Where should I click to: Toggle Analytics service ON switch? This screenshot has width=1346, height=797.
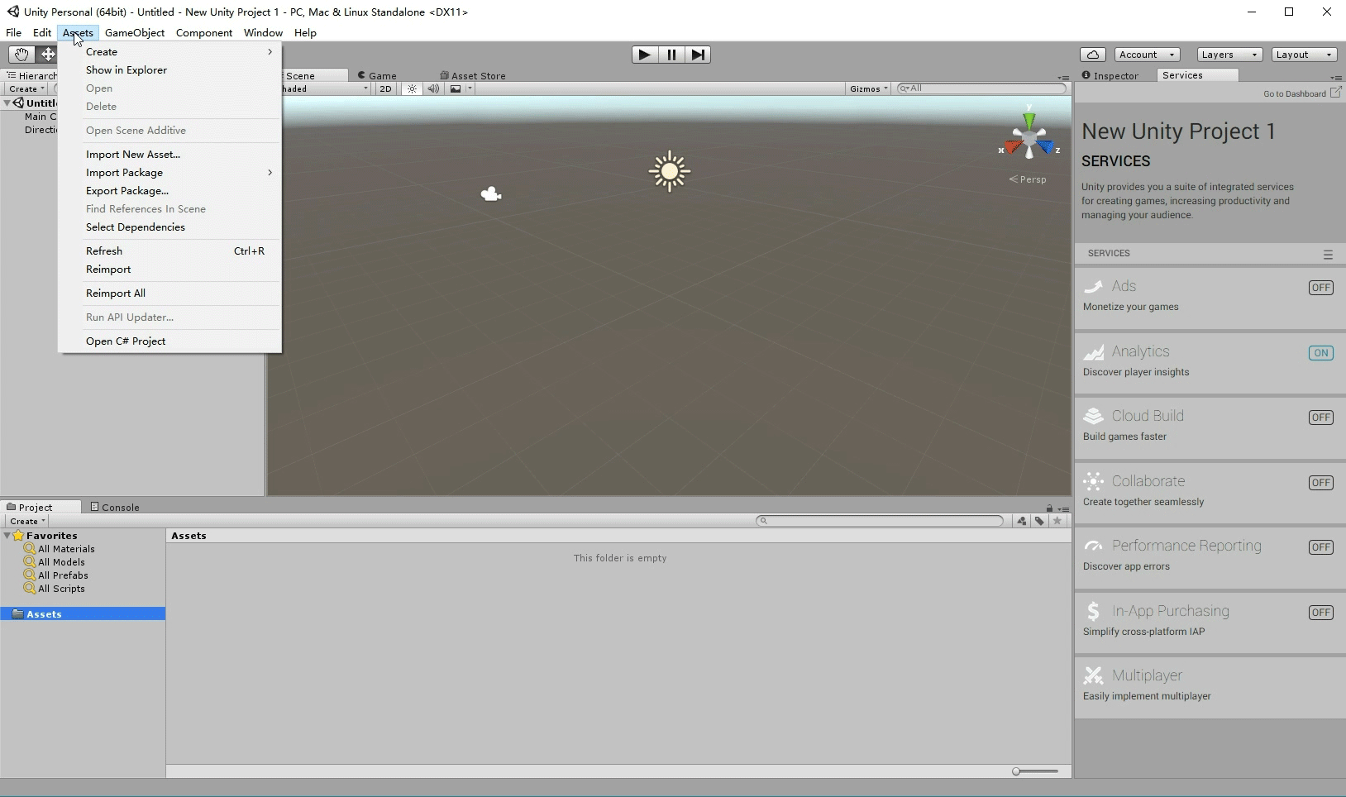click(1320, 353)
